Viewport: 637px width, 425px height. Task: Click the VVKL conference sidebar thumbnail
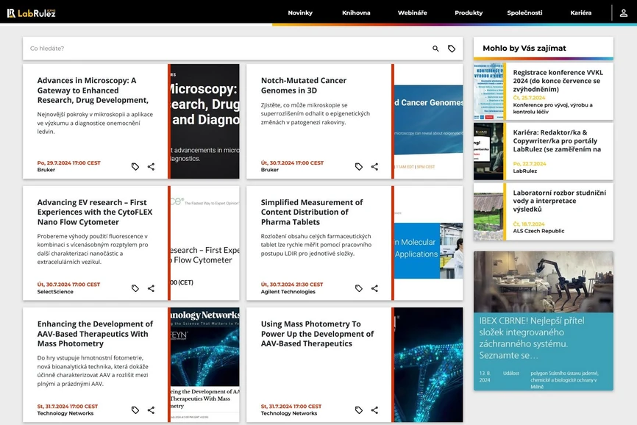coord(488,91)
